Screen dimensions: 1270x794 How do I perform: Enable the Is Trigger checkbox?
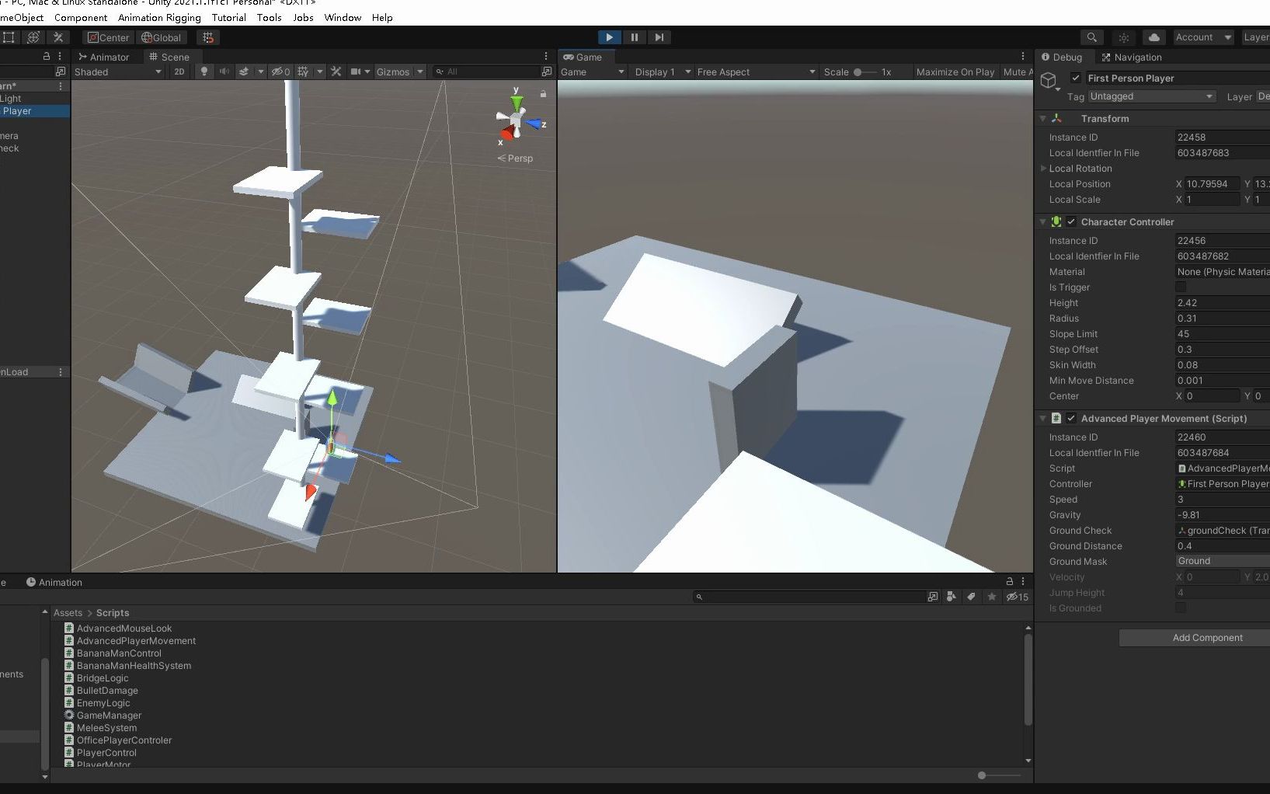click(1181, 287)
